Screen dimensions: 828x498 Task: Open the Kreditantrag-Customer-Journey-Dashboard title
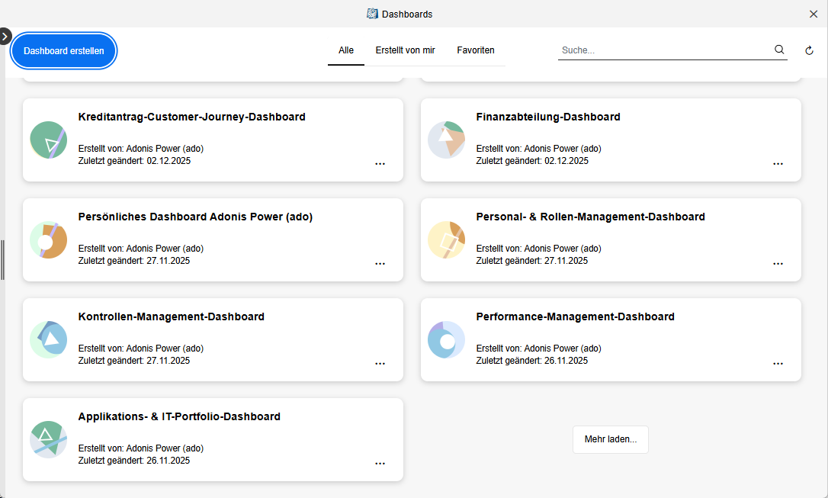tap(191, 117)
